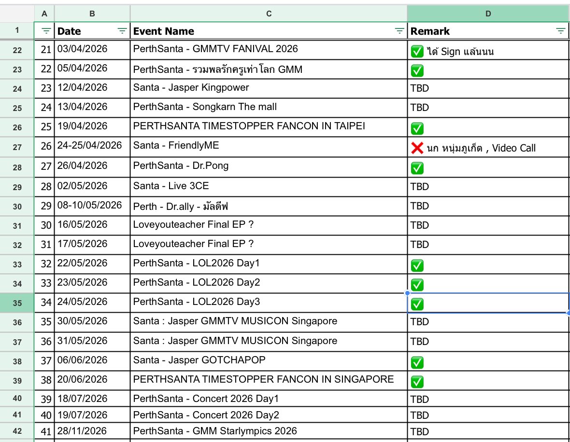Image resolution: width=570 pixels, height=442 pixels.
Task: Select row 35 header
Action: coord(17,303)
